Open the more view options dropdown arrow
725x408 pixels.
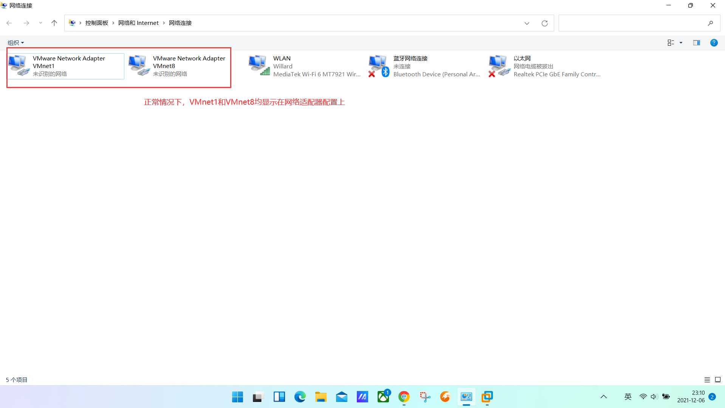pos(681,43)
